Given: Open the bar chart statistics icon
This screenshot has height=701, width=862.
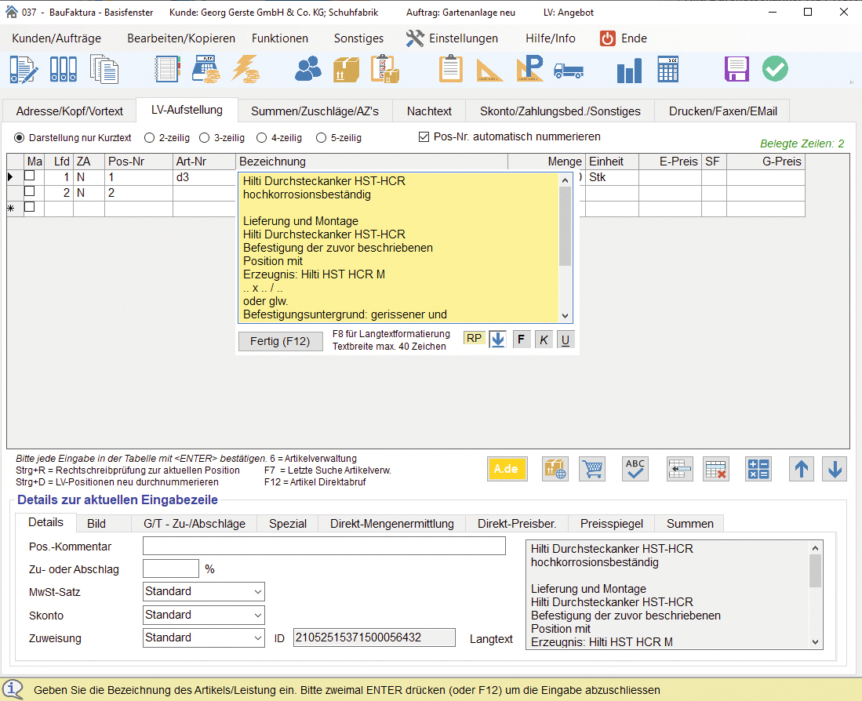Looking at the screenshot, I should 630,71.
